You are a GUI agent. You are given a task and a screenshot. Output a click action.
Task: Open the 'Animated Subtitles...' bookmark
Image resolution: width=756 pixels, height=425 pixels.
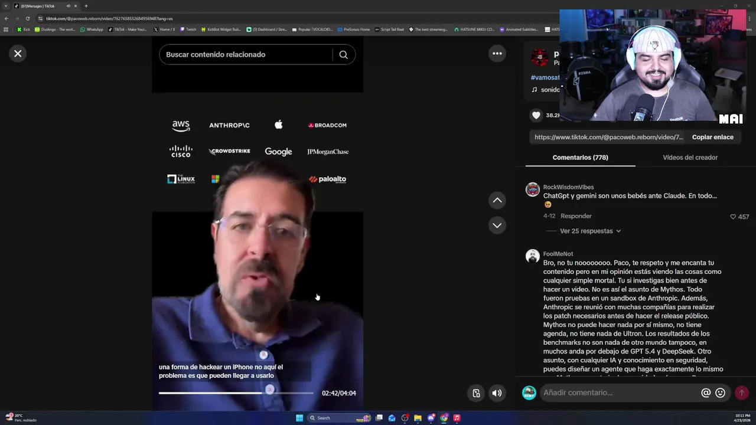point(519,29)
